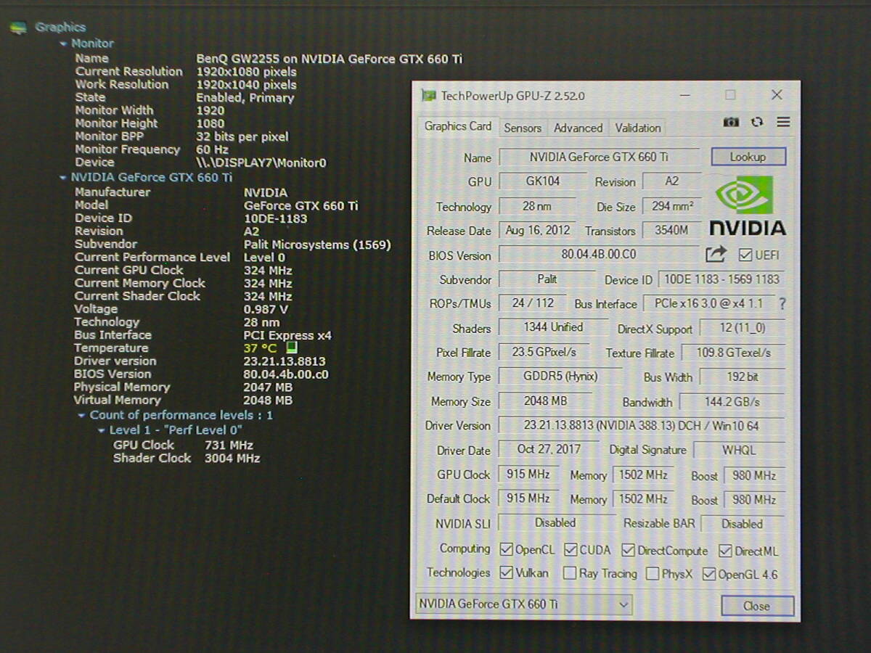This screenshot has width=871, height=653.
Task: Click the GPU-Z title bar app icon
Action: [x=429, y=96]
